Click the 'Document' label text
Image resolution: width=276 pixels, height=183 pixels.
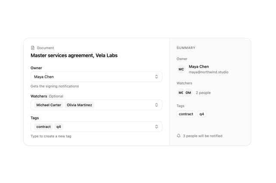(45, 48)
